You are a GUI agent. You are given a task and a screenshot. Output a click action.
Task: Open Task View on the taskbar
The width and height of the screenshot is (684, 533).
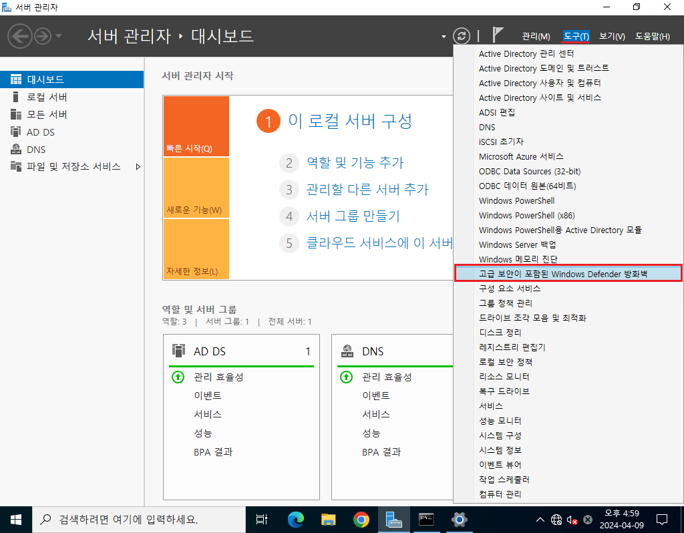(x=262, y=520)
